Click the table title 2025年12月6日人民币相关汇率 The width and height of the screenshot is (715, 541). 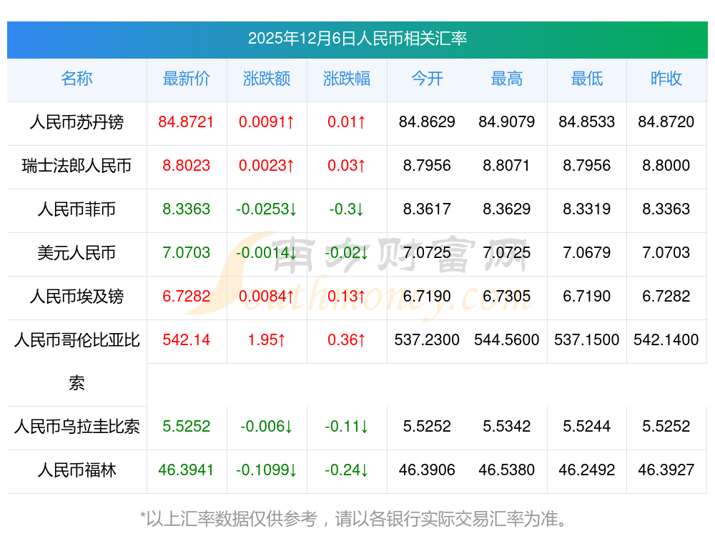click(x=357, y=39)
